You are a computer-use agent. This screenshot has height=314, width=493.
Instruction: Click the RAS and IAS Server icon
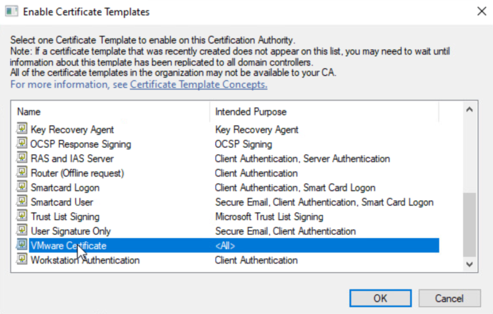tap(22, 158)
